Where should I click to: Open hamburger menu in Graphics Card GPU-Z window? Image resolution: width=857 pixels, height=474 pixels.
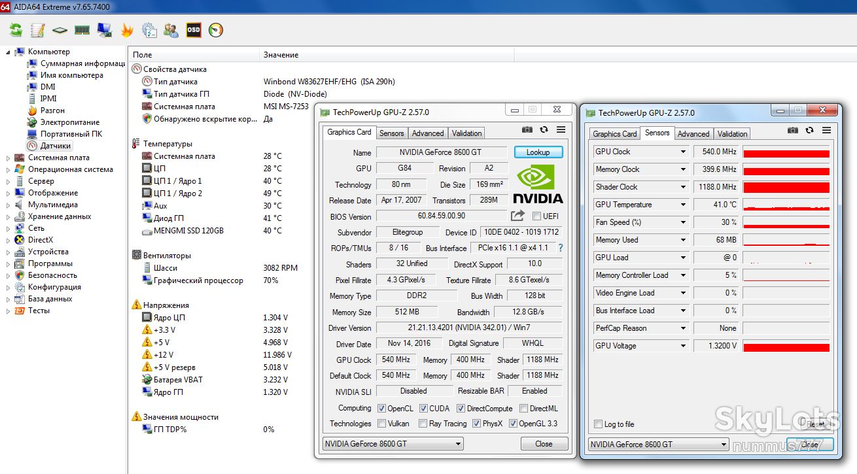561,130
